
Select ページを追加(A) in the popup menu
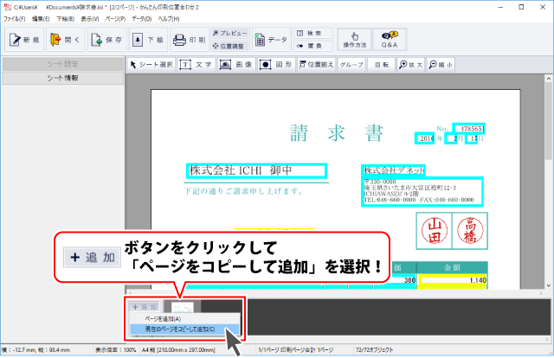[157, 318]
